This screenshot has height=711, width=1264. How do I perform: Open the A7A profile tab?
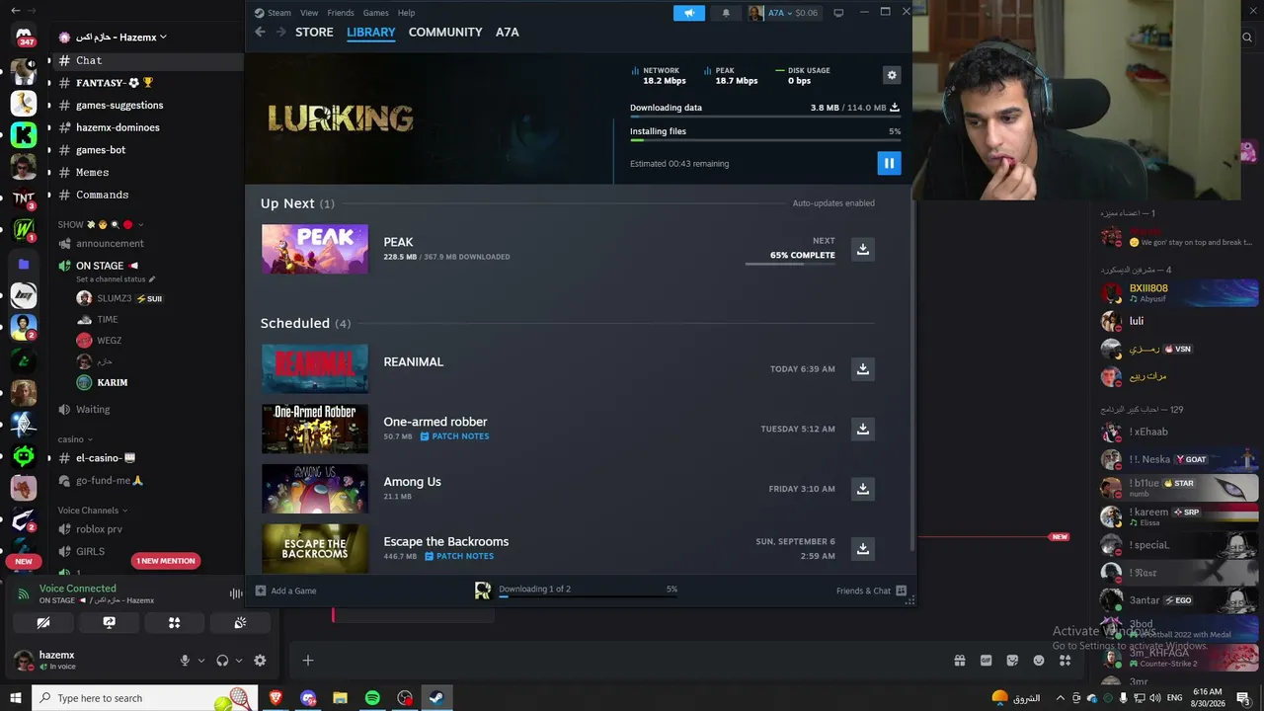pyautogui.click(x=507, y=32)
